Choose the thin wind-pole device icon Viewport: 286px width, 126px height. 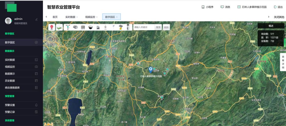coord(113,27)
